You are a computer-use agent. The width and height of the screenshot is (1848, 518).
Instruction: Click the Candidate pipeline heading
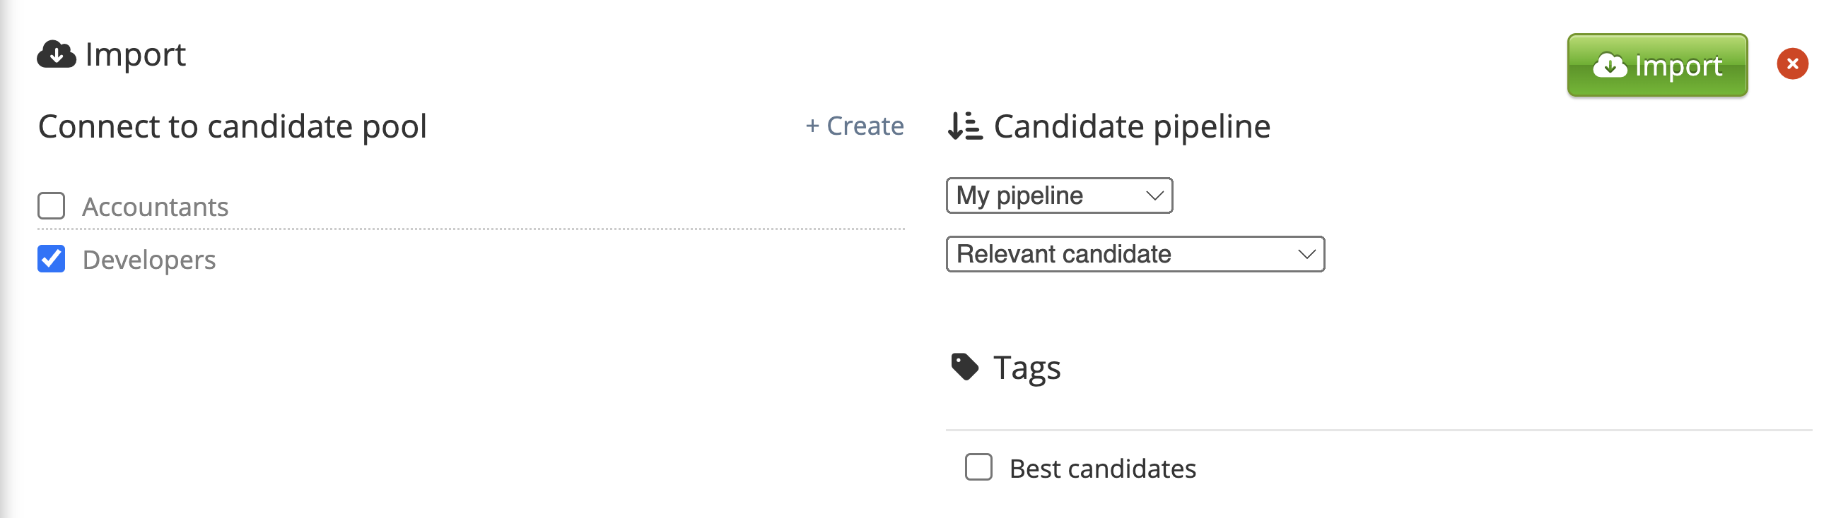click(1131, 127)
